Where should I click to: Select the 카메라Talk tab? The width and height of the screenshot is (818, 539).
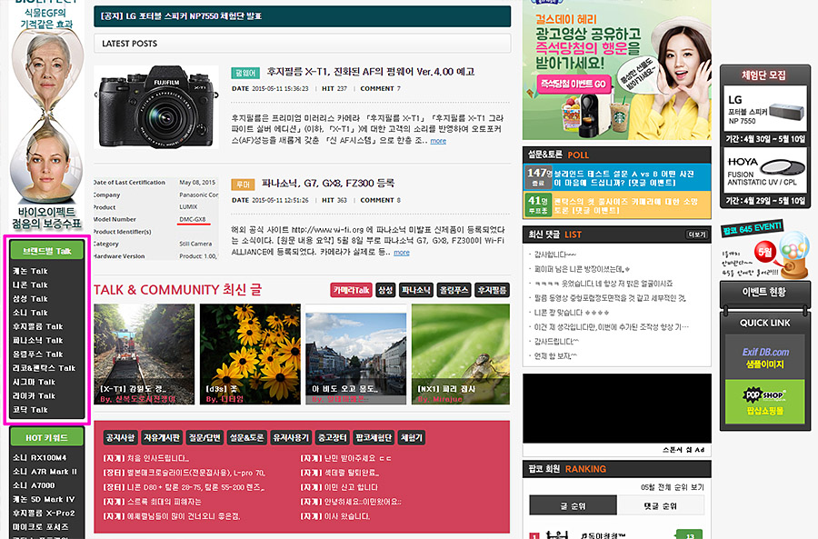tap(351, 290)
